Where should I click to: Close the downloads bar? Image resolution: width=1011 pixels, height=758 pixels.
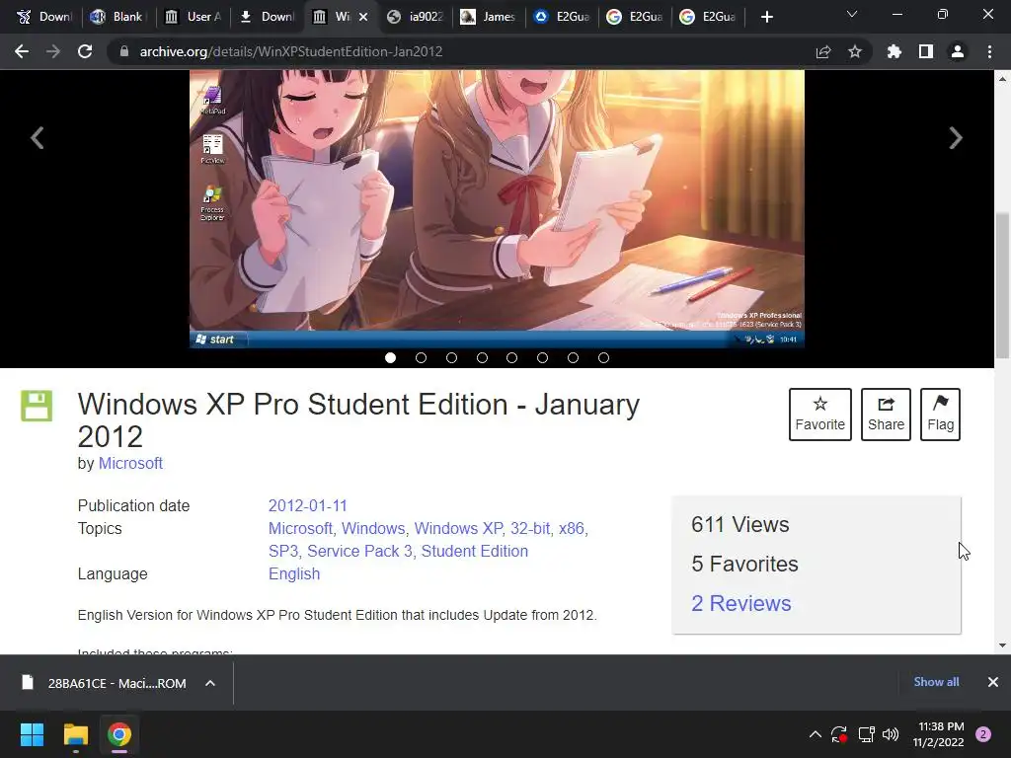point(993,682)
